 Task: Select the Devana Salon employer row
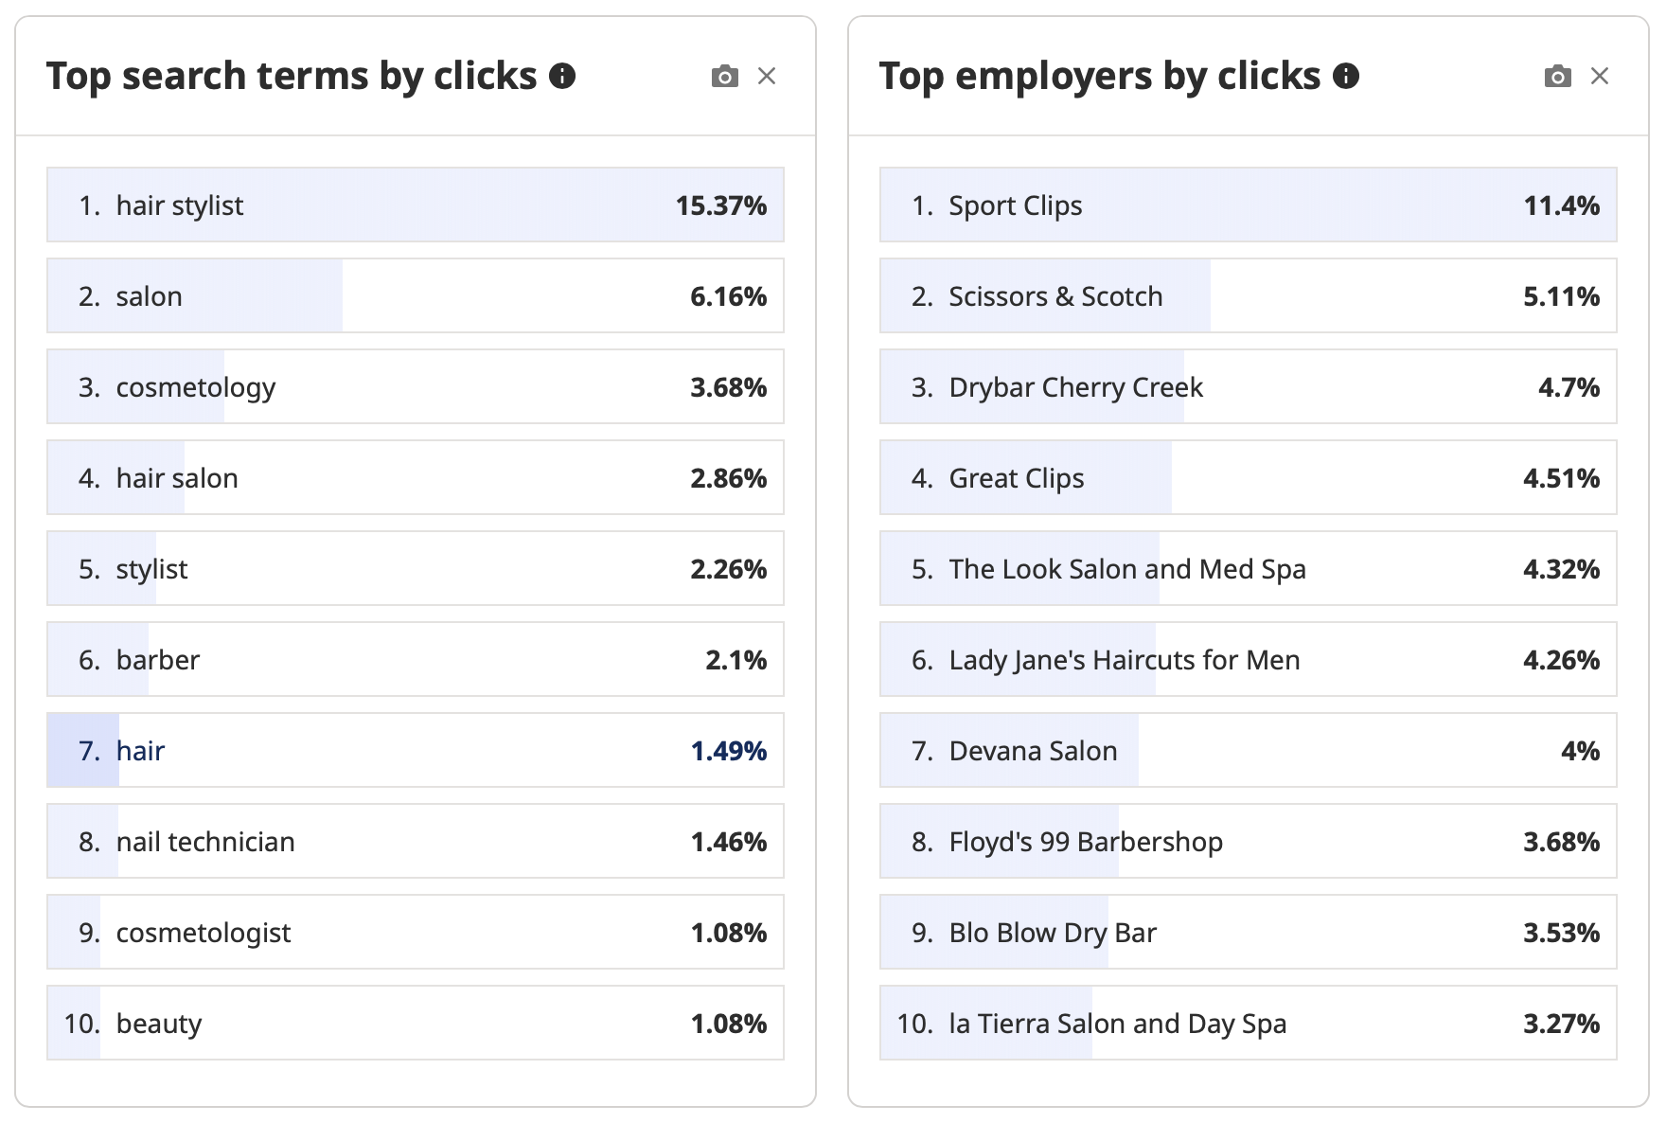1249,750
